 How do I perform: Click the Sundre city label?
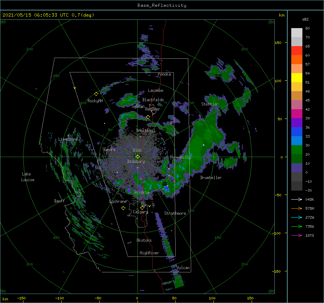tap(109, 149)
